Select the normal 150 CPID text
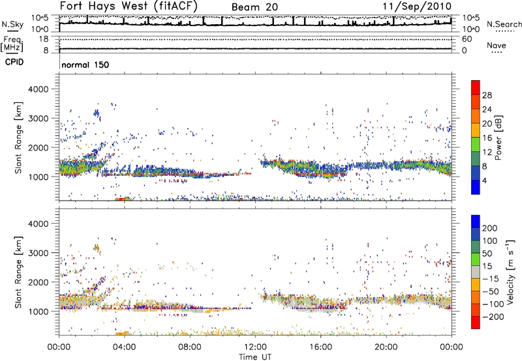Screen dimensions: 522x361 [85, 65]
